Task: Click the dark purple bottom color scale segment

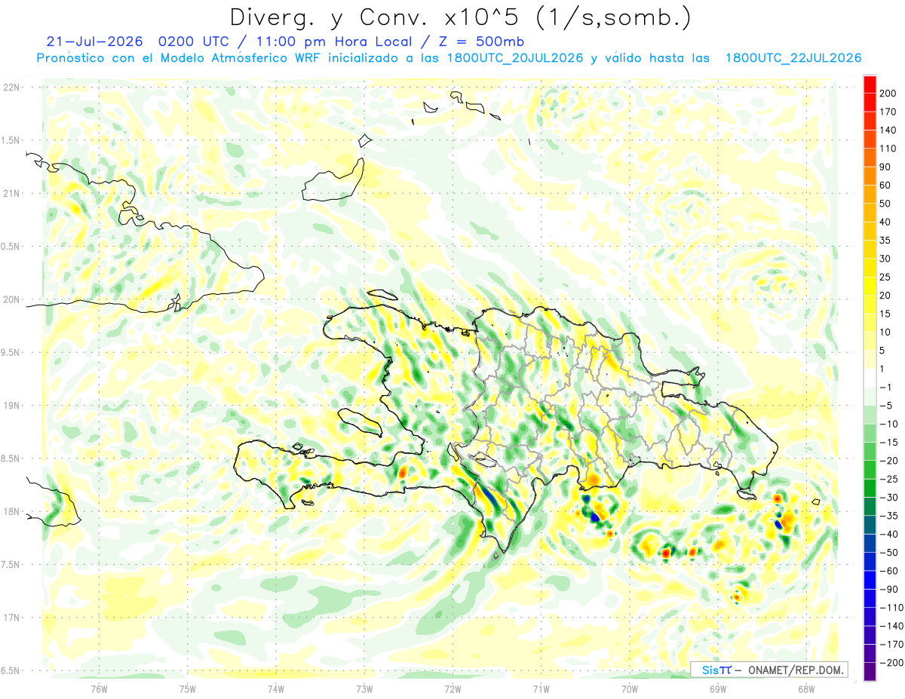Action: point(870,671)
